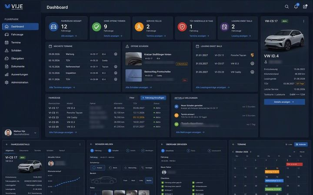The height and width of the screenshot is (195, 313).
Task: Switch to the Dokumente tab
Action: point(24,151)
